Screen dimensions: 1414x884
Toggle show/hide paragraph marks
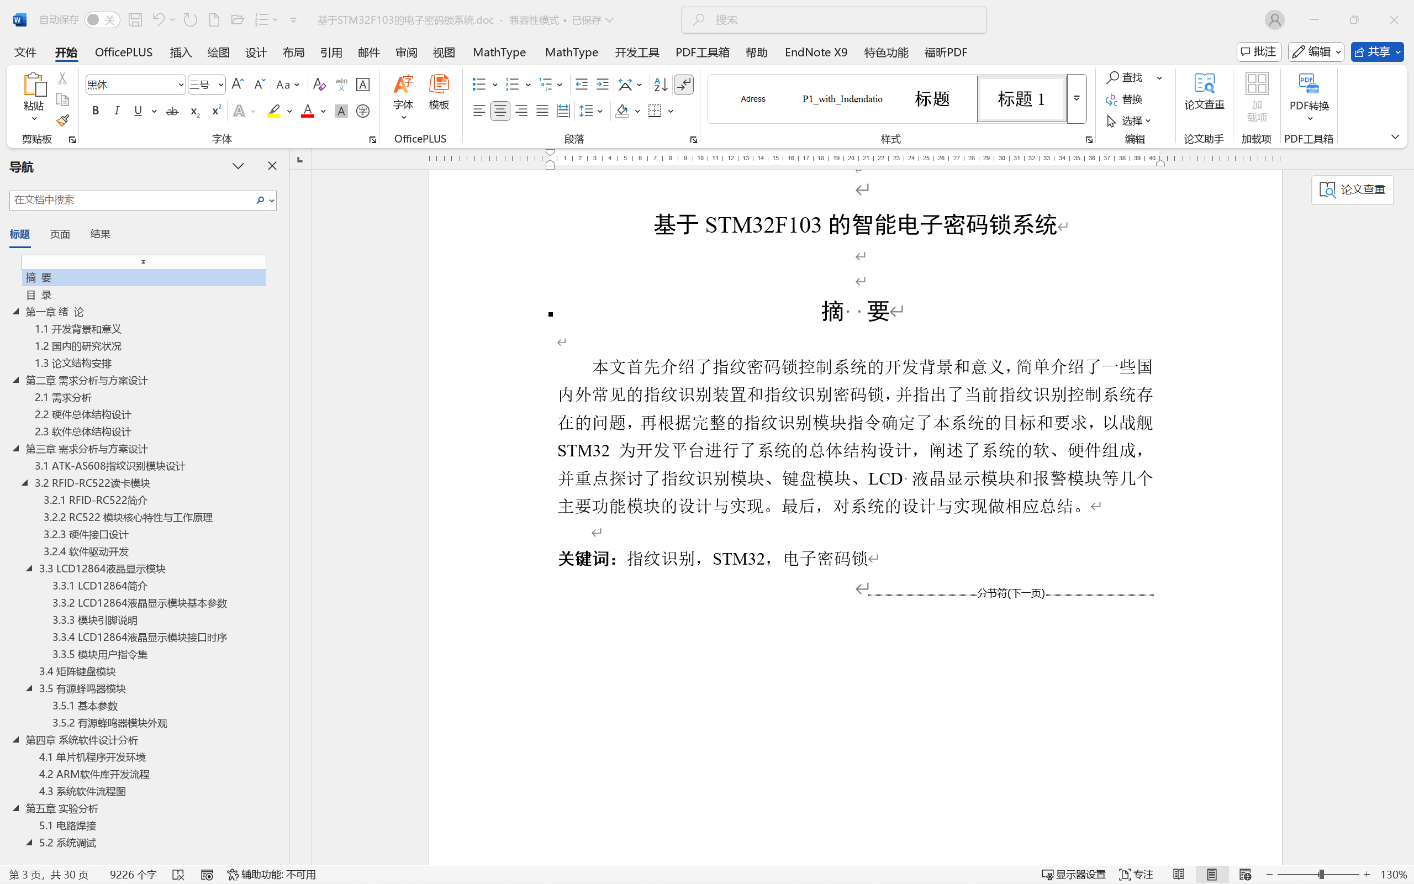click(x=684, y=85)
